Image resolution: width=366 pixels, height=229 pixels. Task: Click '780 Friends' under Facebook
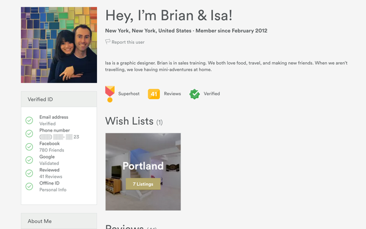52,150
